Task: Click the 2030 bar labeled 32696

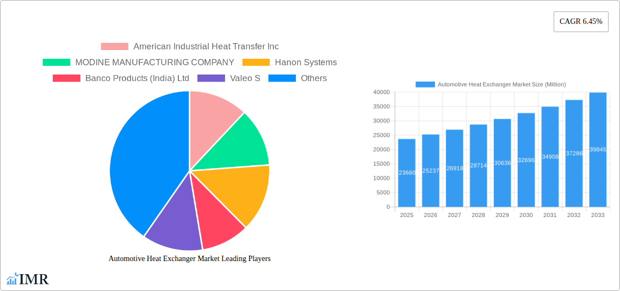Action: point(526,160)
